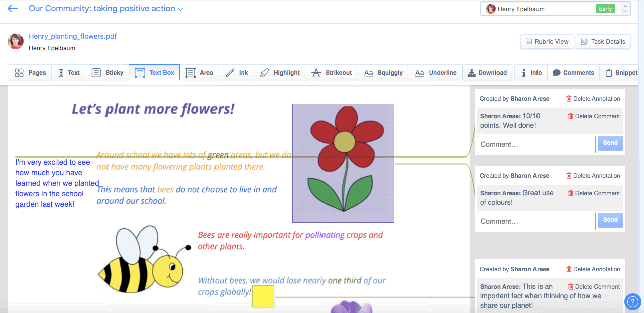This screenshot has width=644, height=313.
Task: Open the Pages thumbnail view
Action: [x=30, y=73]
